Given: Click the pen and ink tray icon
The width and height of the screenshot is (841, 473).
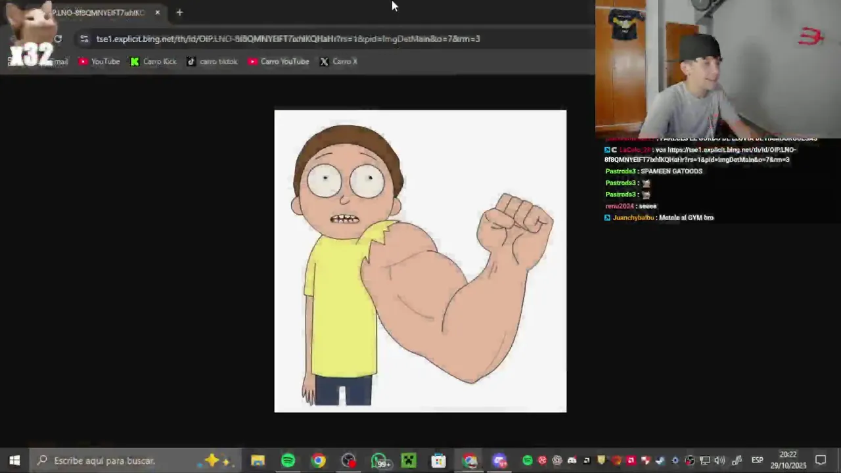Looking at the screenshot, I should click(737, 461).
